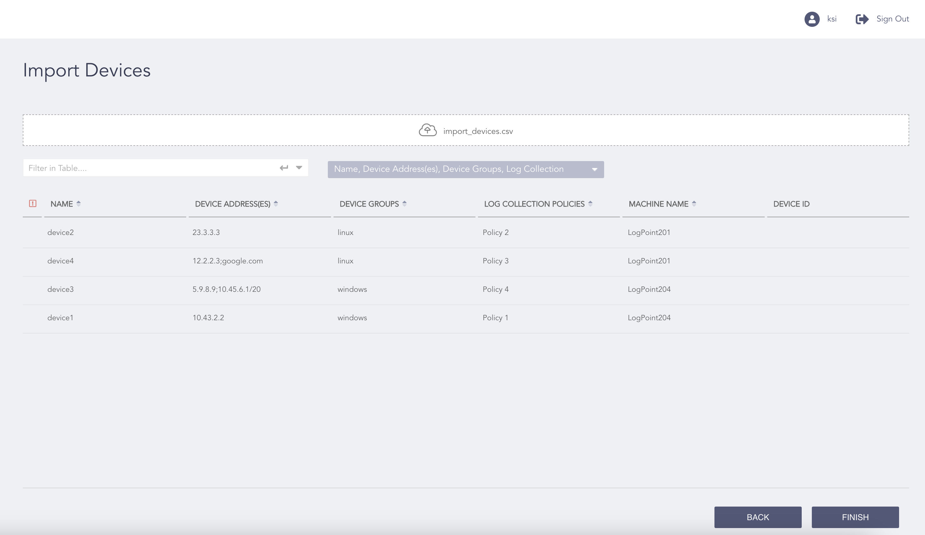
Task: Click the Sign Out arrow icon
Action: tap(861, 19)
